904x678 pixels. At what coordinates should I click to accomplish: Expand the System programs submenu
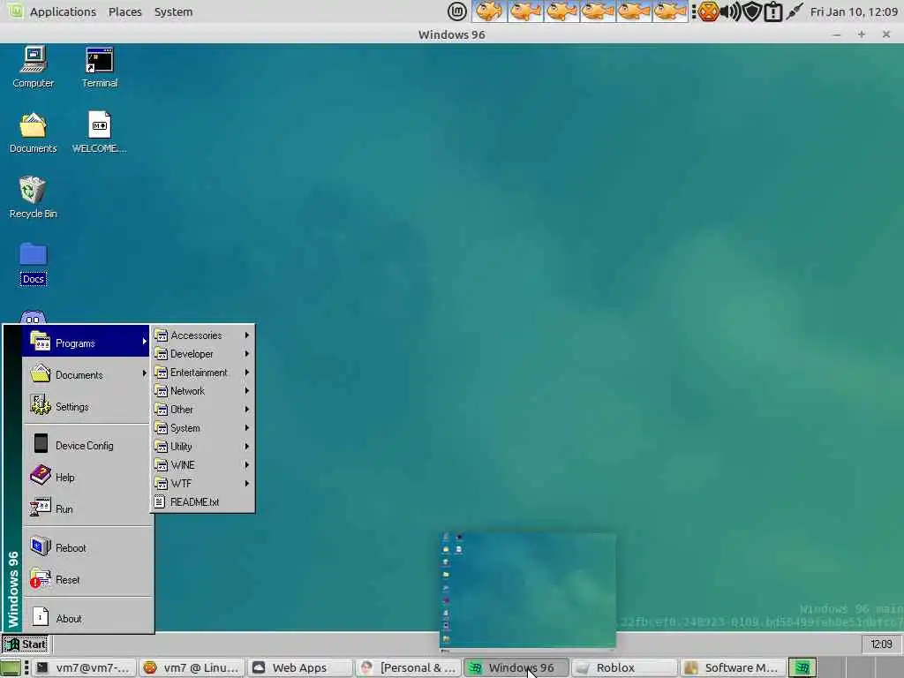[202, 428]
